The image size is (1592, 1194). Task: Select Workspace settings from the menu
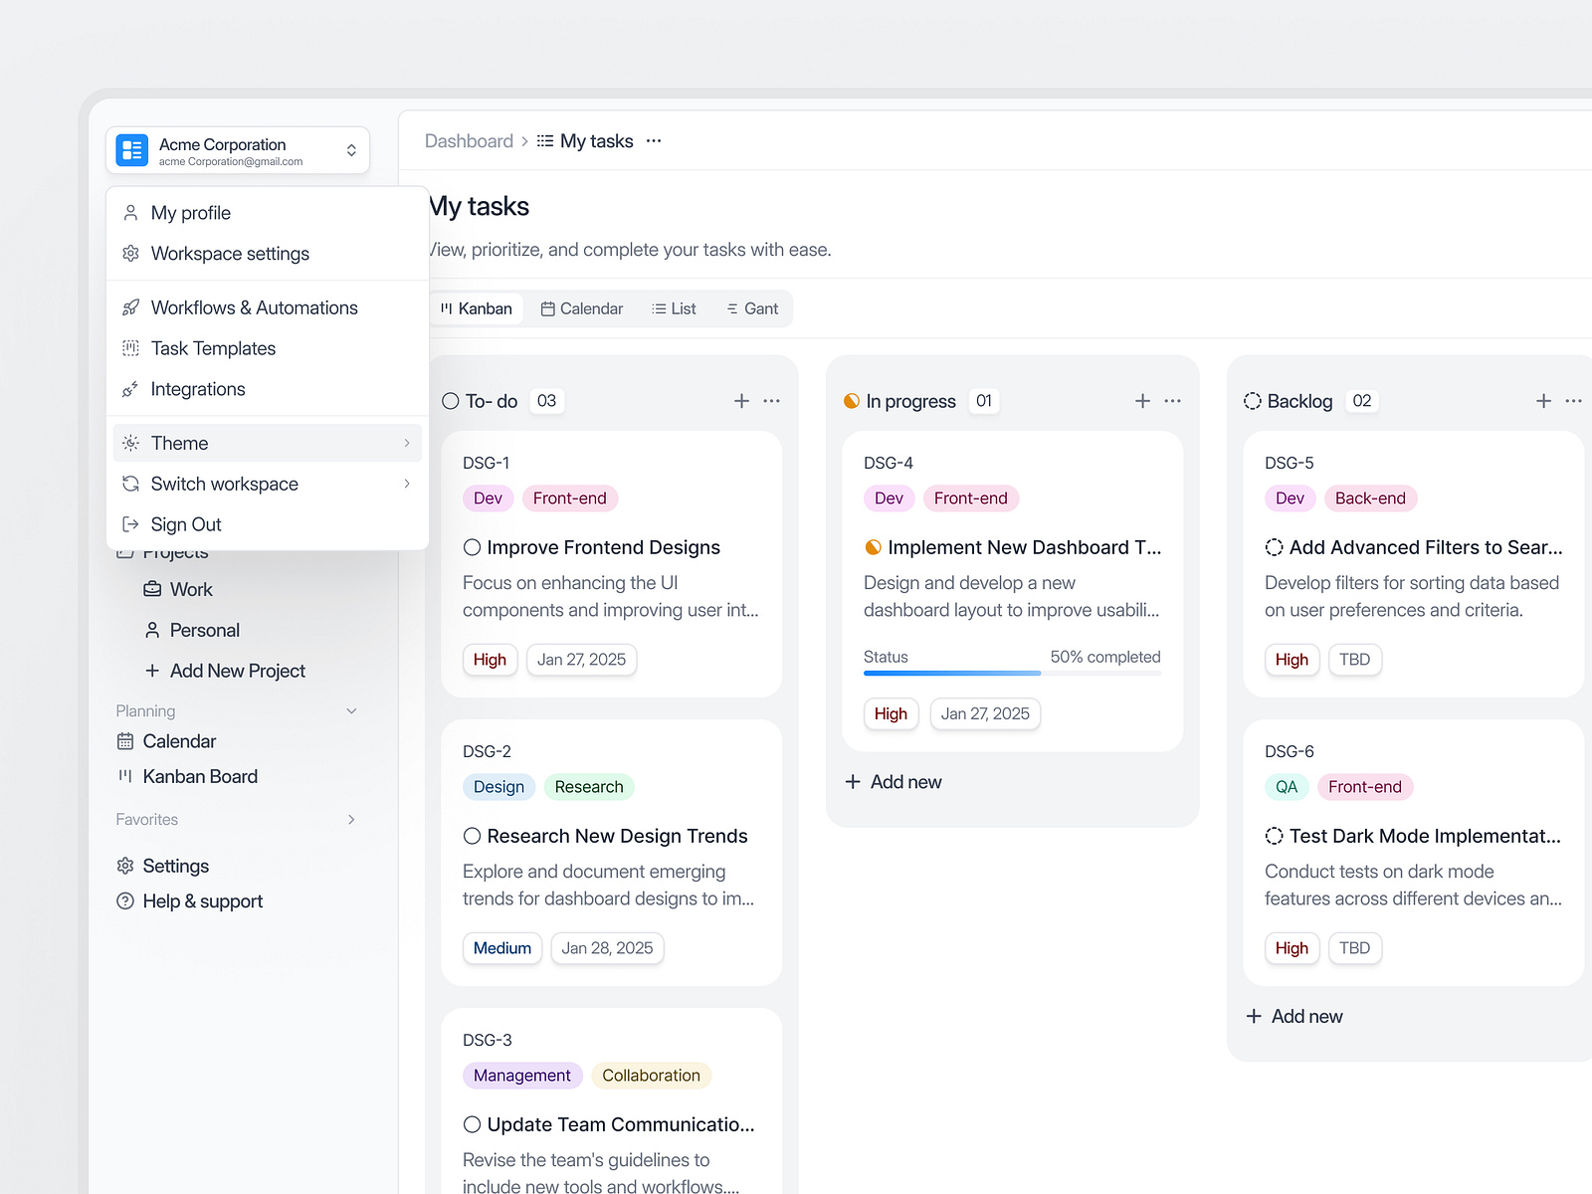(230, 254)
